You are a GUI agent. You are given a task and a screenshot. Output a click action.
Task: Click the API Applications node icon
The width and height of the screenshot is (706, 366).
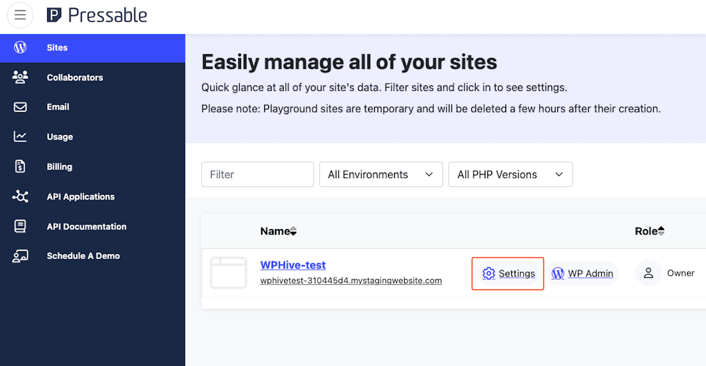point(20,196)
